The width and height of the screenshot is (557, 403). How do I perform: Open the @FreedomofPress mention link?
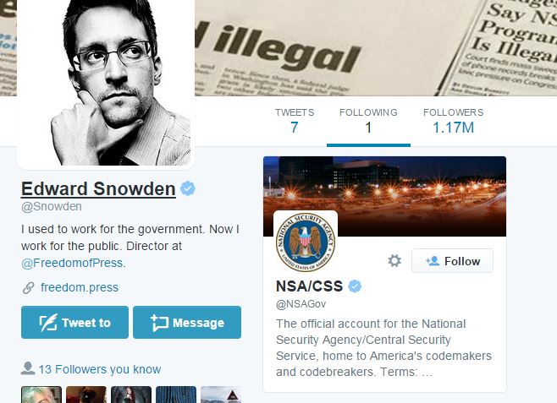pos(72,263)
